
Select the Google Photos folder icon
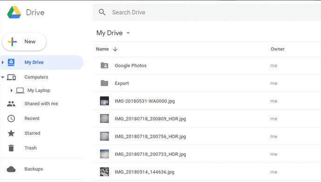[x=104, y=65]
